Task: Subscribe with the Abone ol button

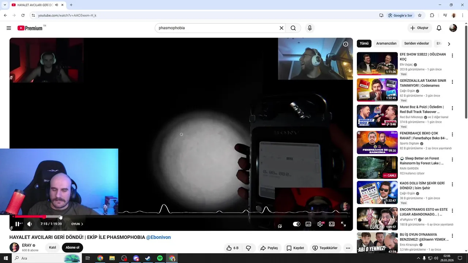Action: tap(72, 247)
